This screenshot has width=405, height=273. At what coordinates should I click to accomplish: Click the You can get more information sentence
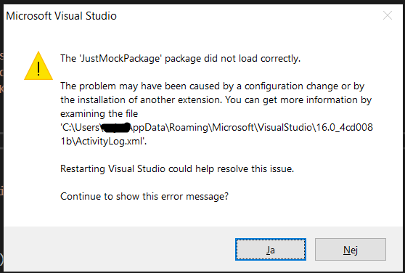[x=298, y=100]
